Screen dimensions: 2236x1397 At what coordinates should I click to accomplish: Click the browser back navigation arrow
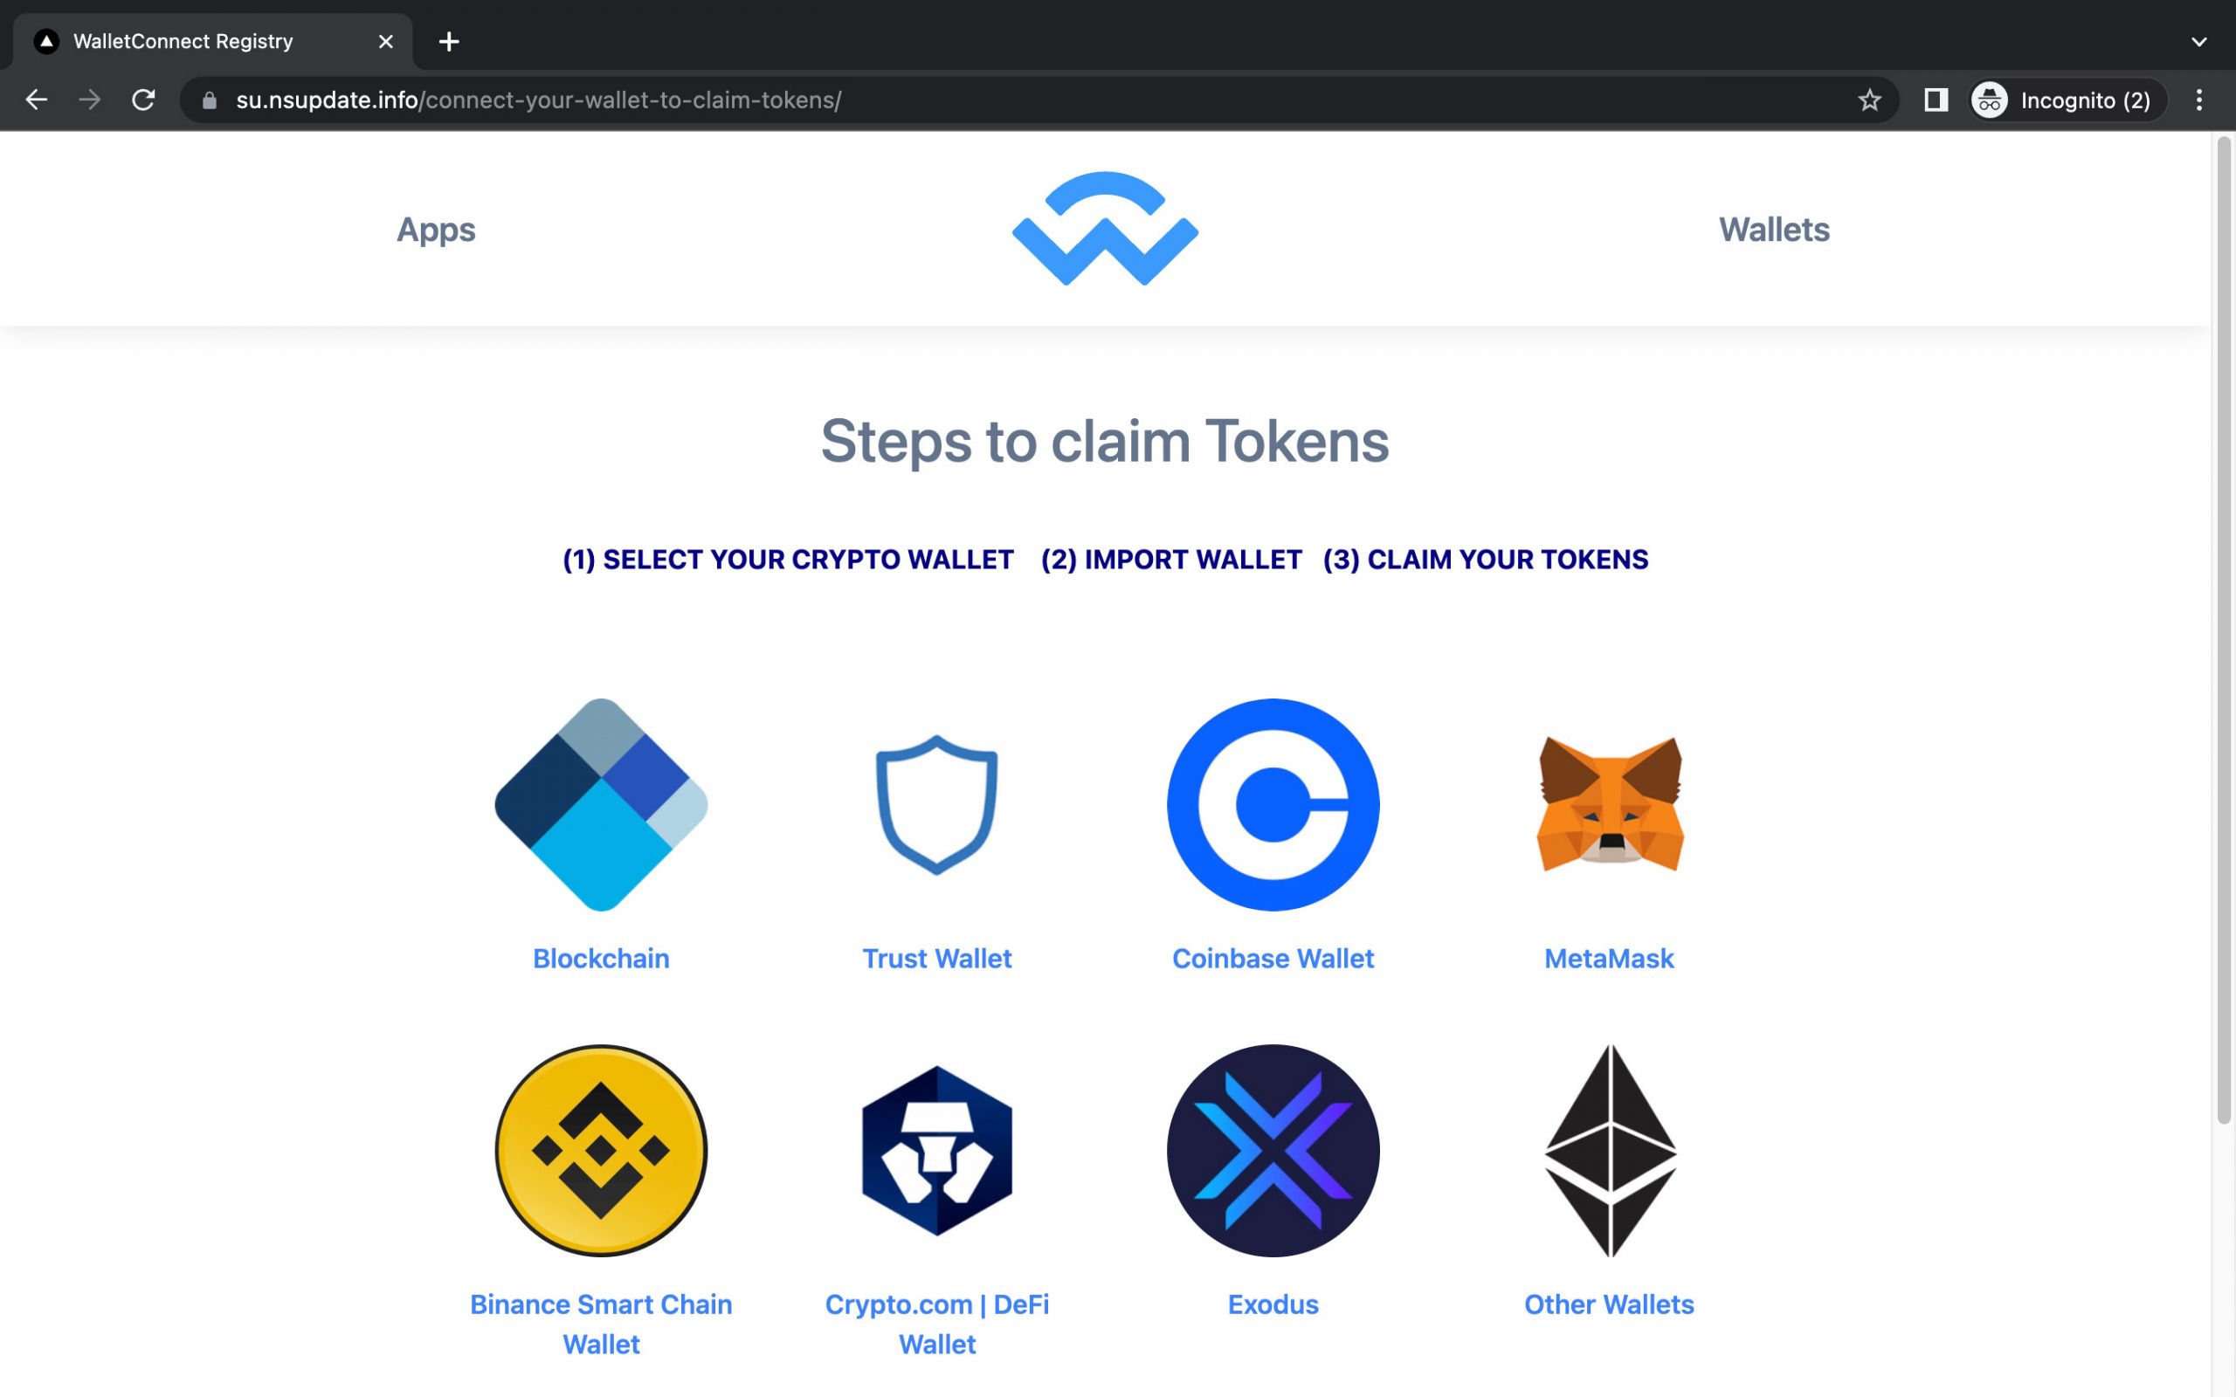pos(36,100)
